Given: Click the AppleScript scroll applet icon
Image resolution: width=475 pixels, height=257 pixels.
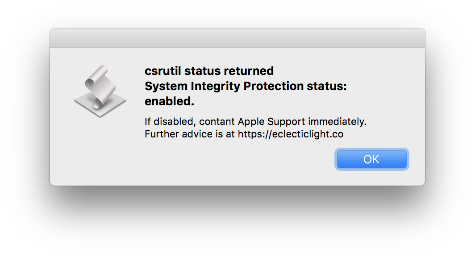Looking at the screenshot, I should click(99, 90).
